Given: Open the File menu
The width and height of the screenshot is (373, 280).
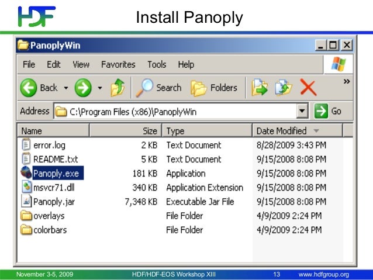Looking at the screenshot, I should click(29, 64).
